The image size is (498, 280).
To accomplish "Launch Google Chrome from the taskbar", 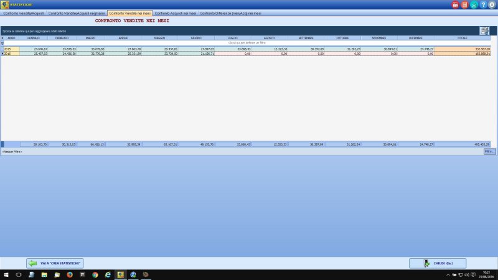I will tap(95, 274).
